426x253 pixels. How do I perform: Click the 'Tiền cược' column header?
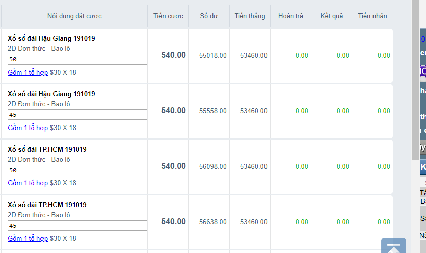click(168, 16)
